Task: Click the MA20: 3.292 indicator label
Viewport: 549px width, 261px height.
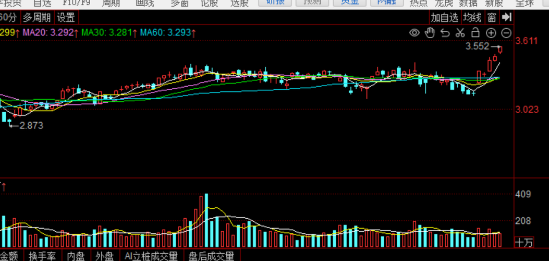Action: pos(48,33)
